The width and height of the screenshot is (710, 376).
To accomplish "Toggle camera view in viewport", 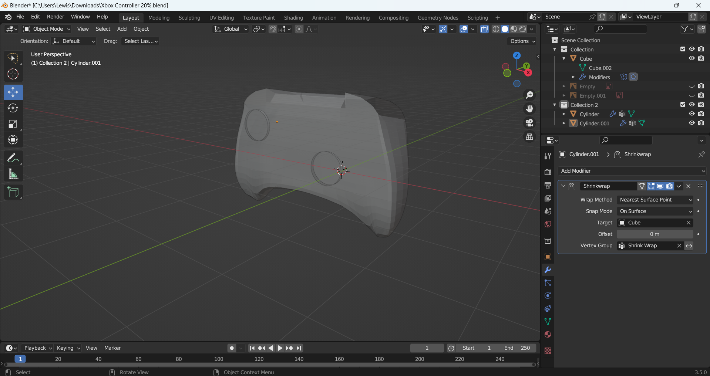I will click(530, 123).
